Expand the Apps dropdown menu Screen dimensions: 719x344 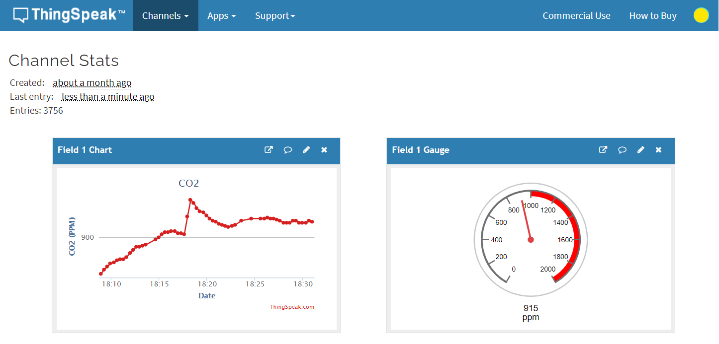click(221, 15)
